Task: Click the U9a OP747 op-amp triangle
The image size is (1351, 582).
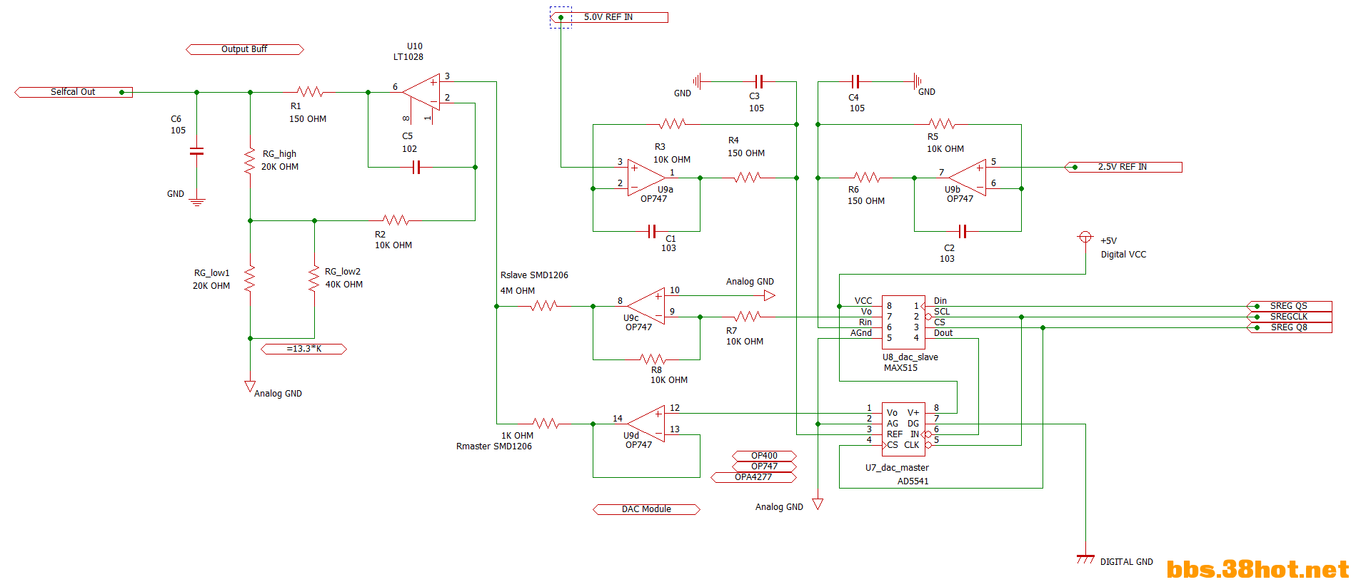Action: point(646,178)
